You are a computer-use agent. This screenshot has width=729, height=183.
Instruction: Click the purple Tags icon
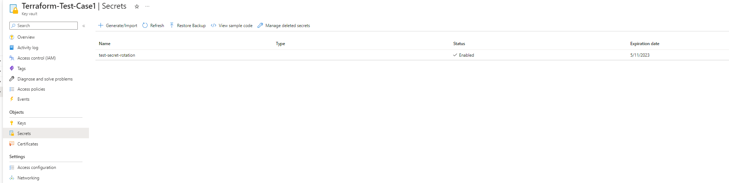[12, 69]
